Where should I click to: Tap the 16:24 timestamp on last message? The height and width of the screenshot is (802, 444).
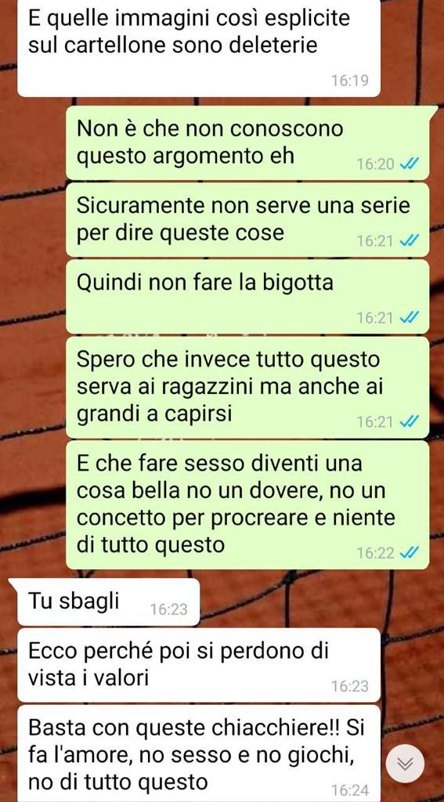(x=349, y=789)
